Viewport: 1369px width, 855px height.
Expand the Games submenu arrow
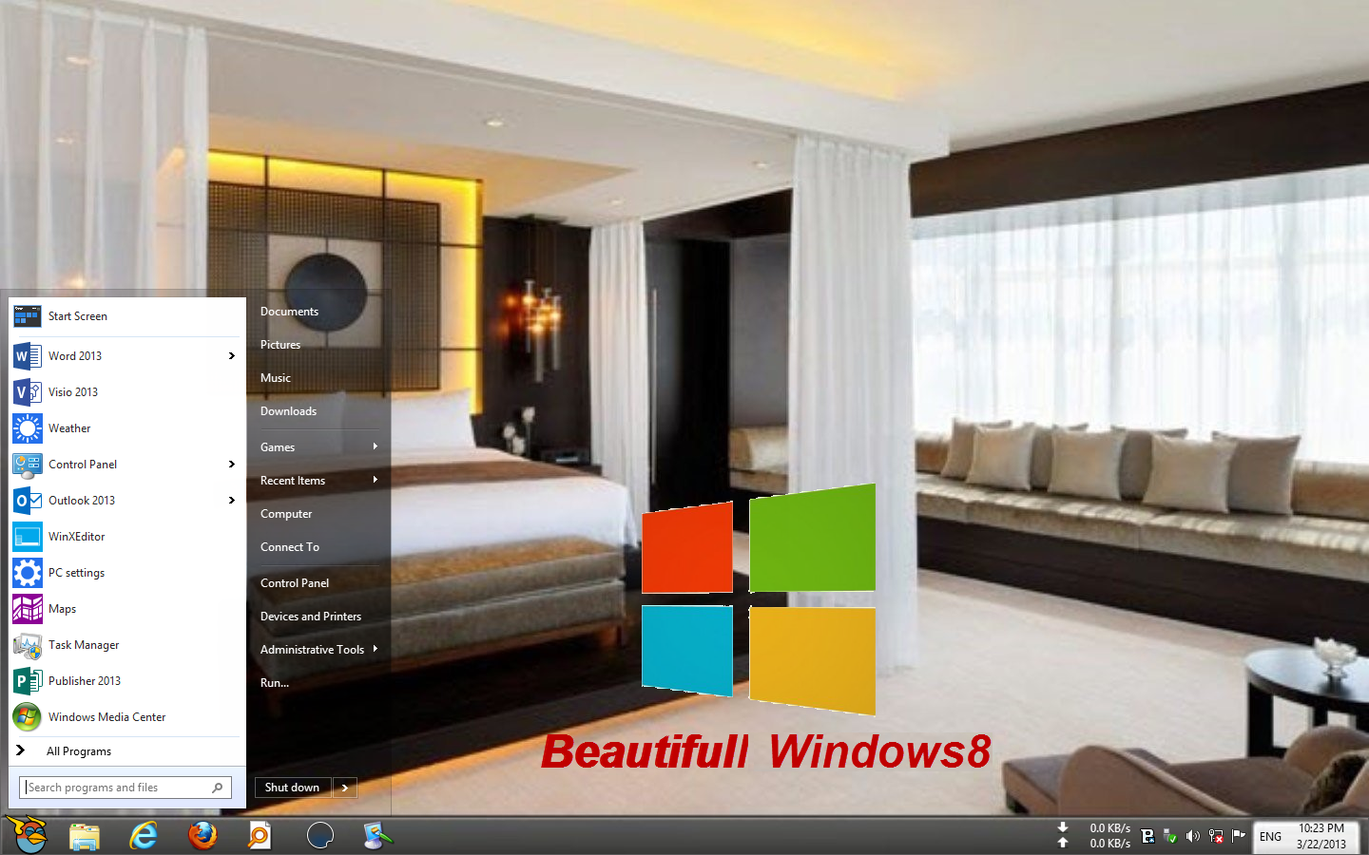(376, 446)
